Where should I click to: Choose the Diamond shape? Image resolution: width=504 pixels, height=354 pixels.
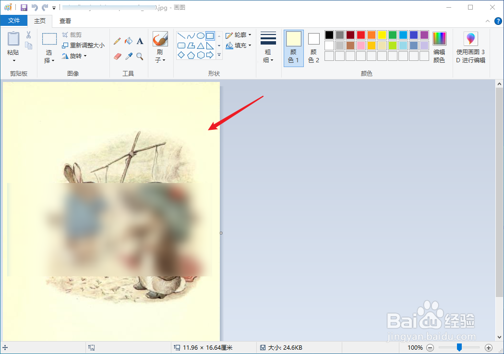(181, 55)
